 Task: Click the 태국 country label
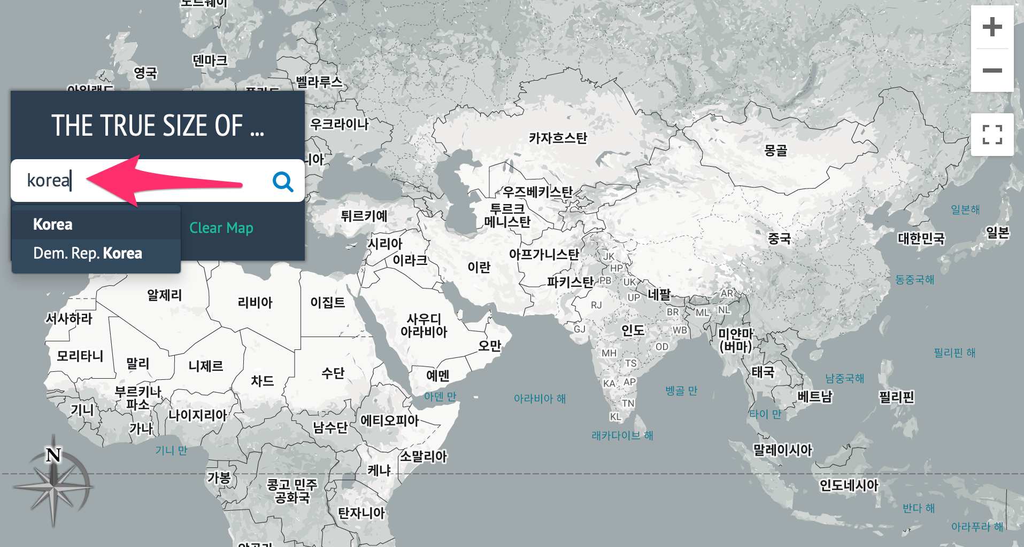pyautogui.click(x=763, y=372)
